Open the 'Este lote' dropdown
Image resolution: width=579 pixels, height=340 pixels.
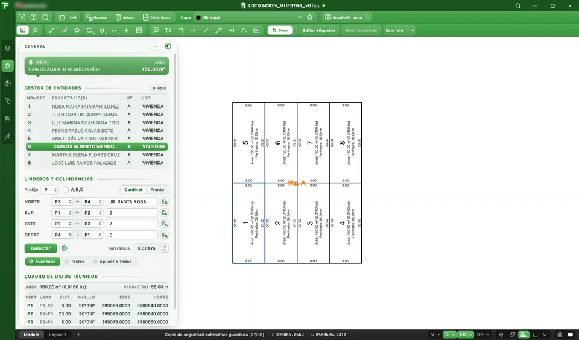click(x=399, y=30)
